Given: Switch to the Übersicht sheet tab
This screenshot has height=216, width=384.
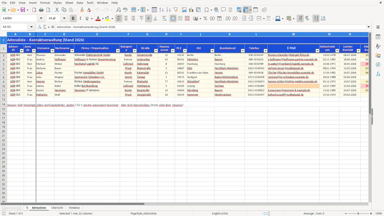Looking at the screenshot, I should [x=57, y=208].
